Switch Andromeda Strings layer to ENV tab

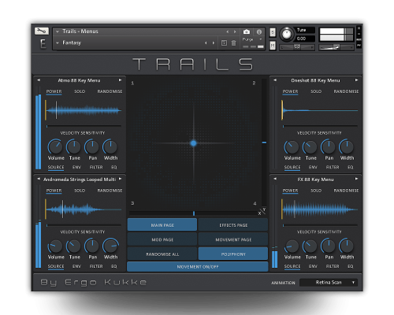(76, 266)
